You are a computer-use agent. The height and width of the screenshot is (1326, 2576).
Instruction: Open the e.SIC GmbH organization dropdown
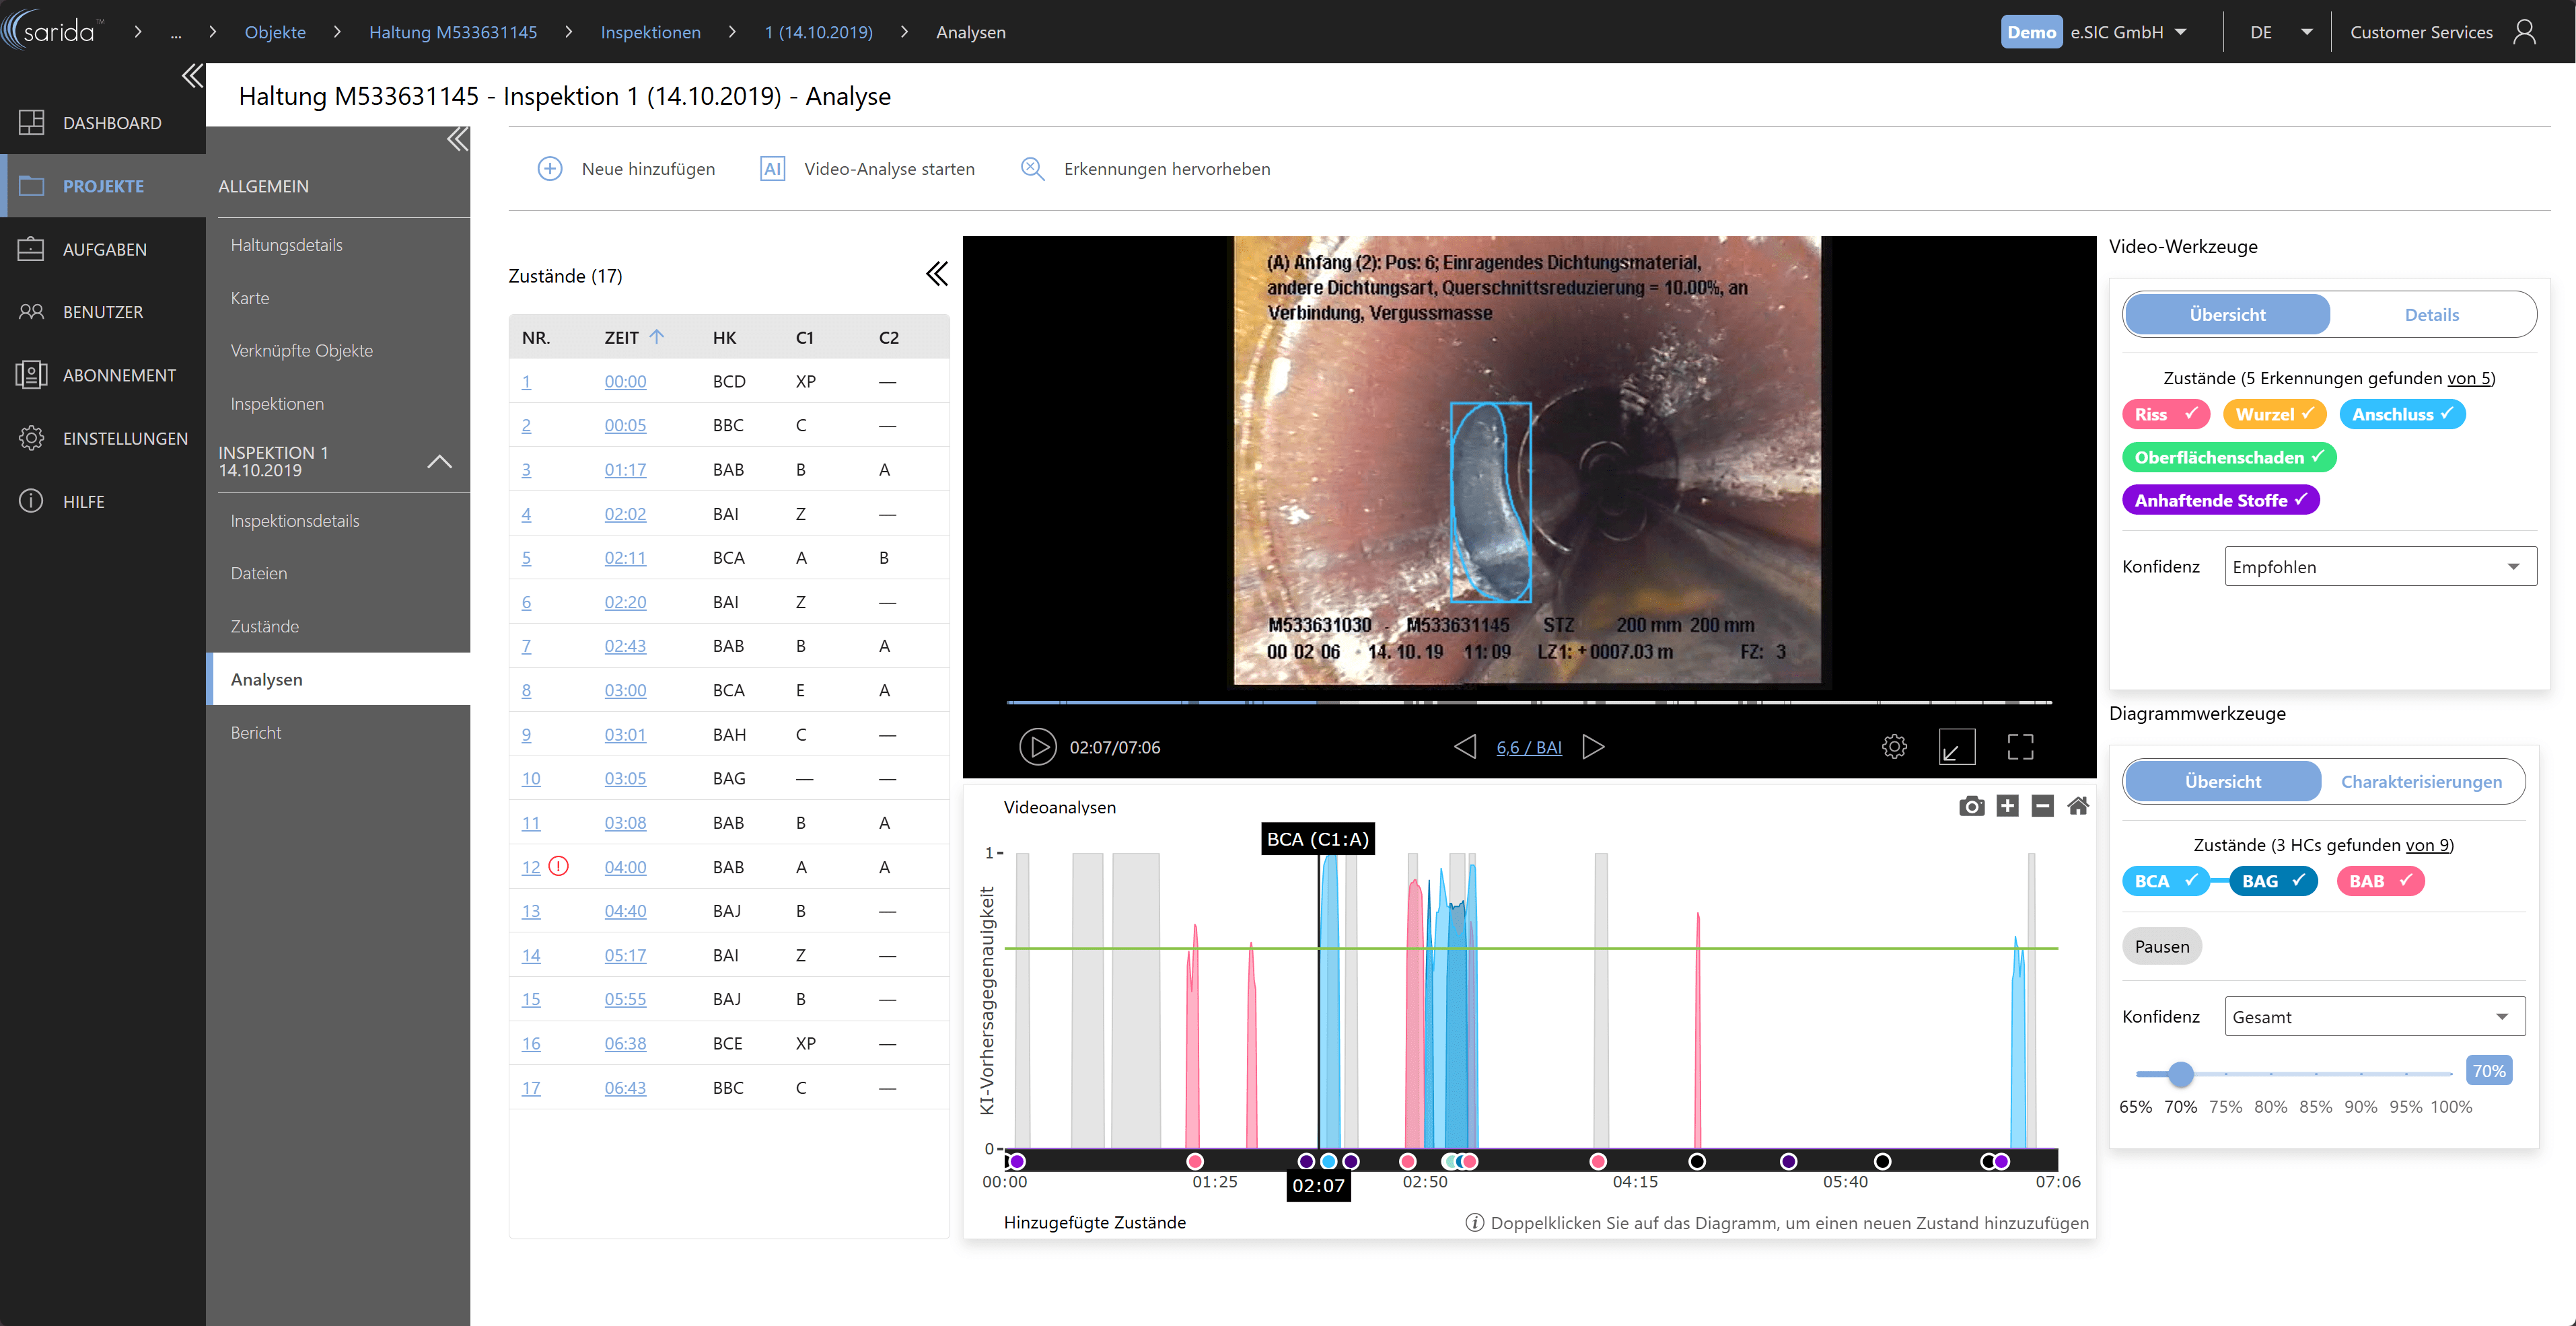(x=2129, y=32)
